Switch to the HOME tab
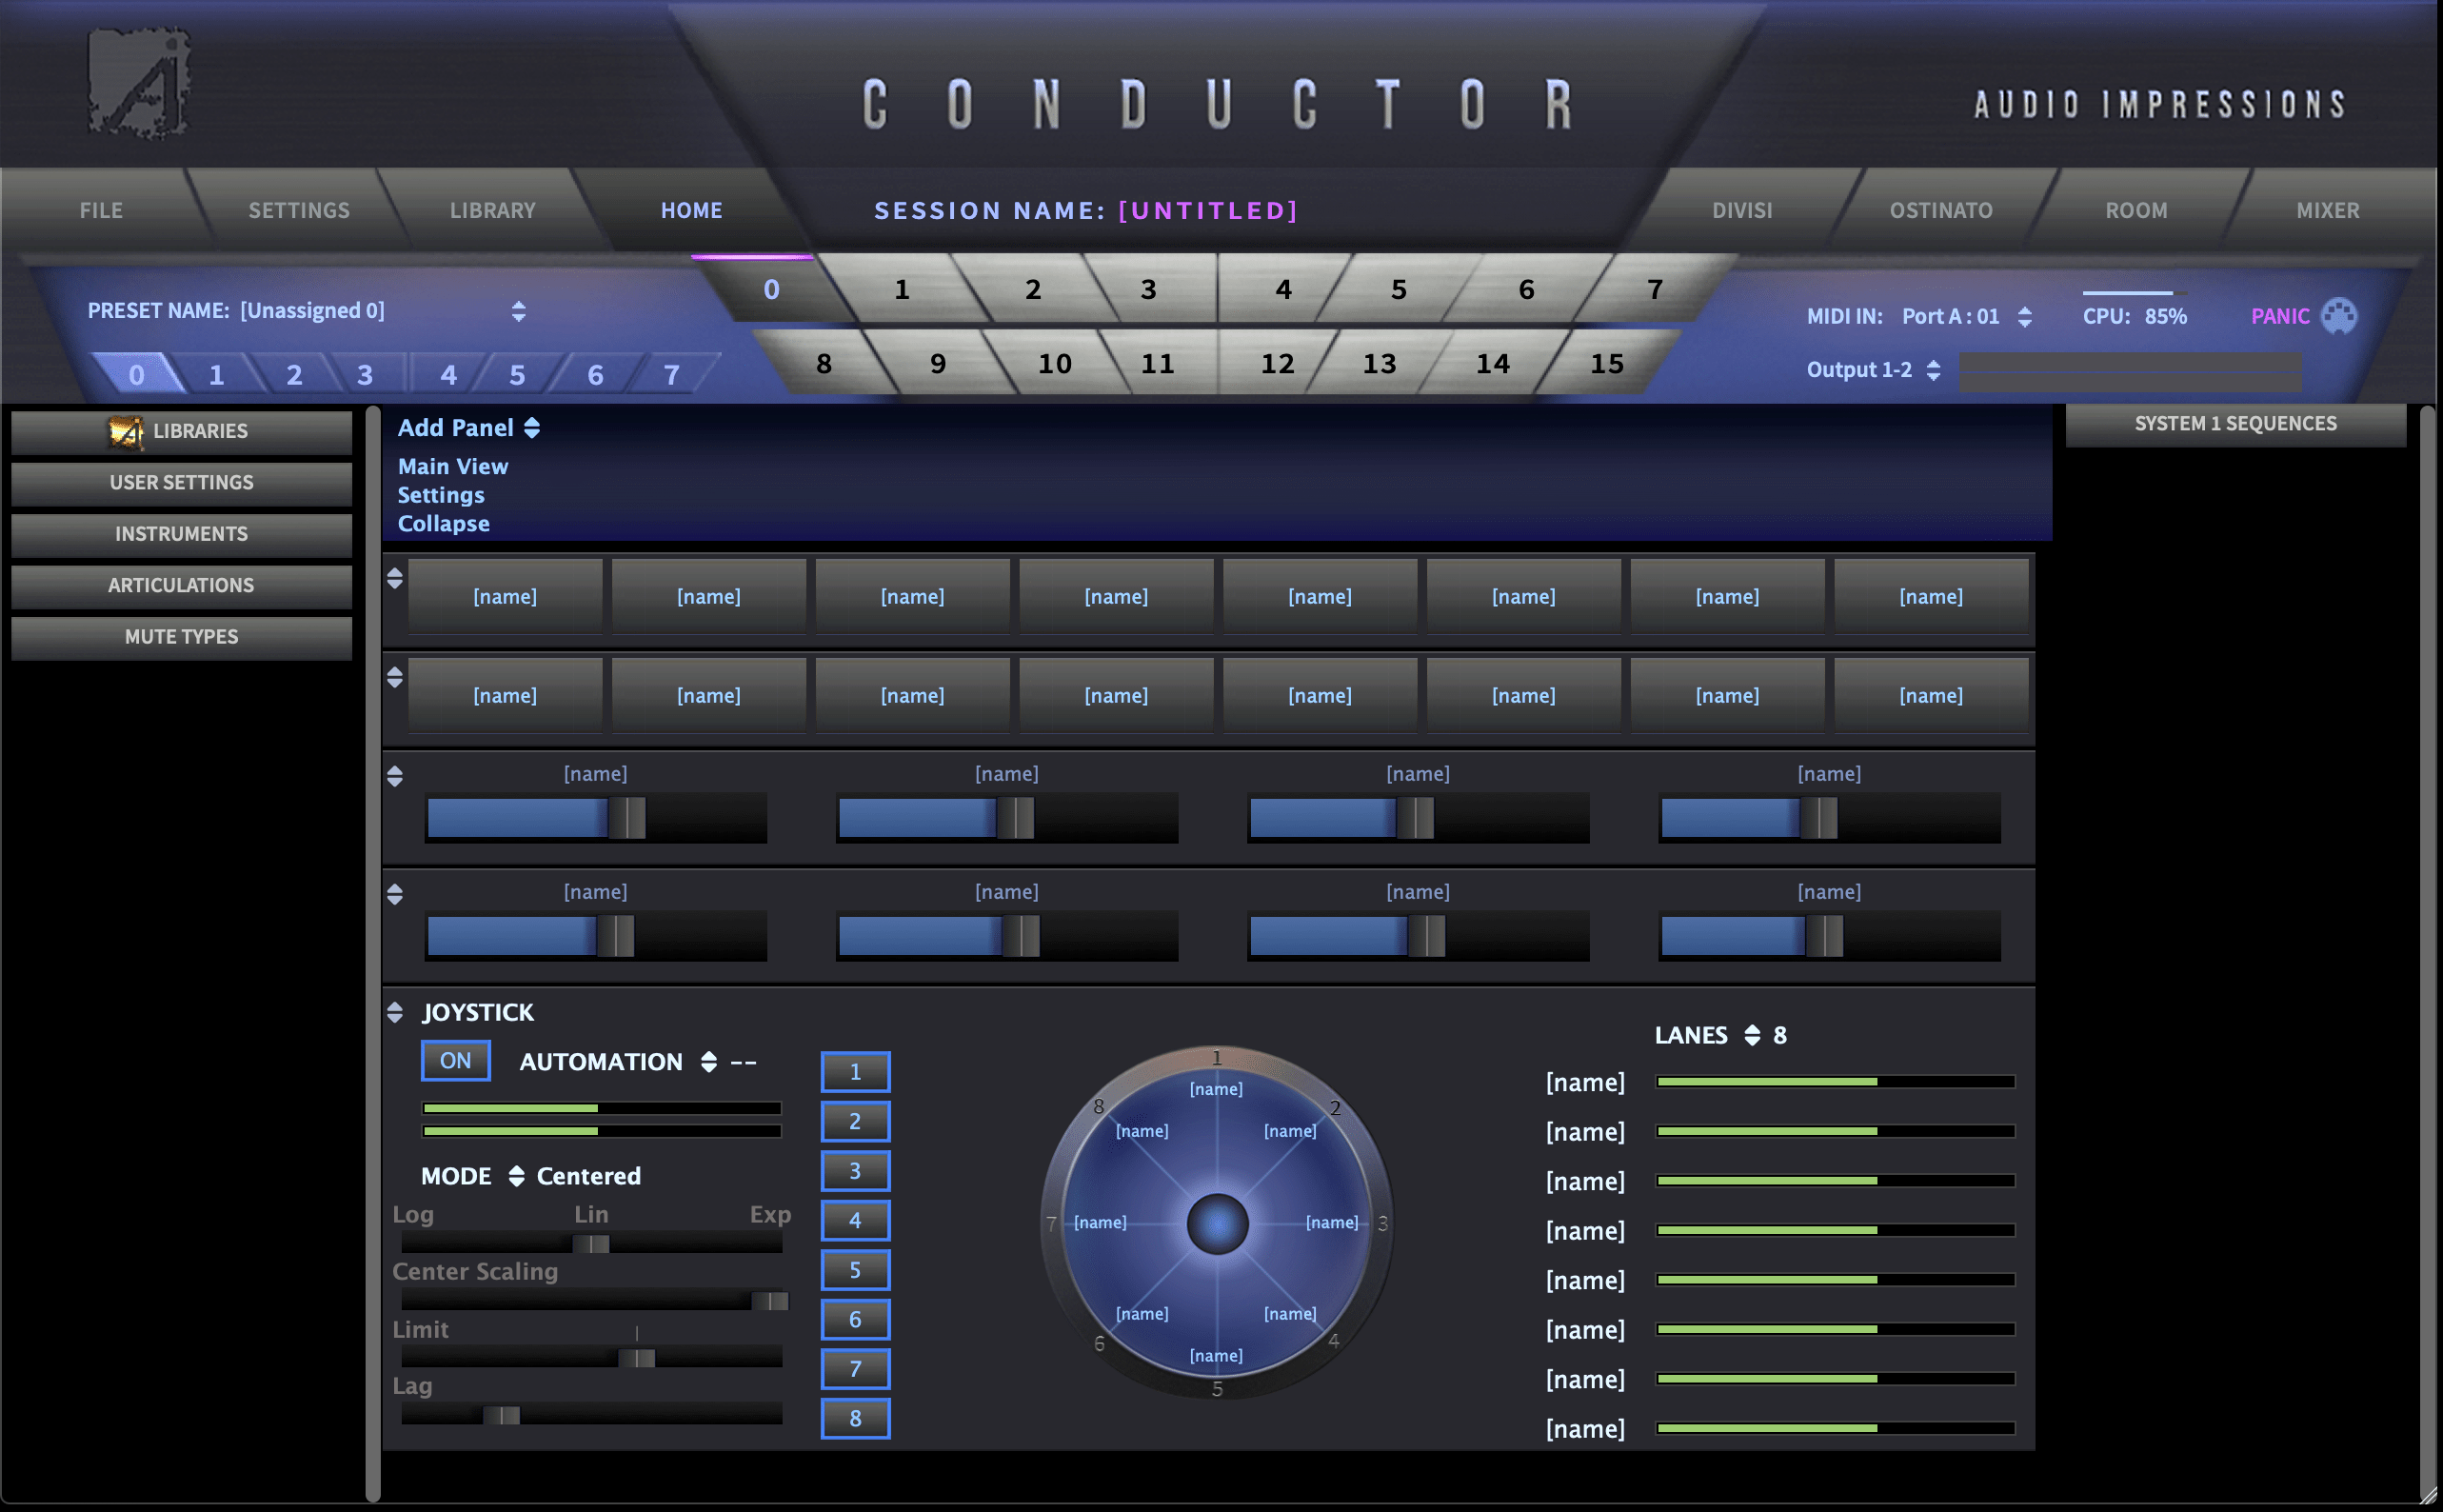 [x=692, y=210]
